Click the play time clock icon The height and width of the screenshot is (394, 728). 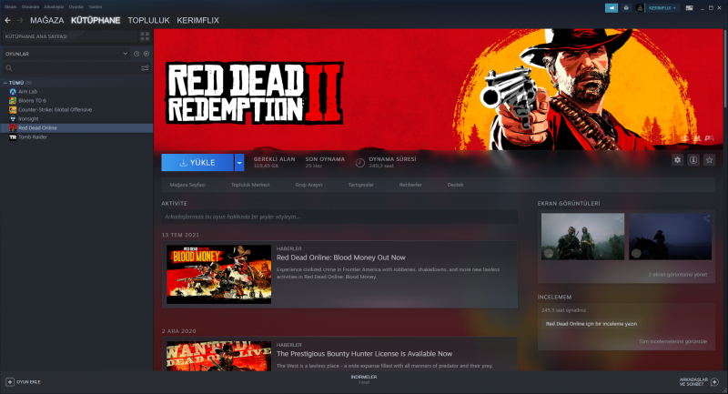coord(359,163)
